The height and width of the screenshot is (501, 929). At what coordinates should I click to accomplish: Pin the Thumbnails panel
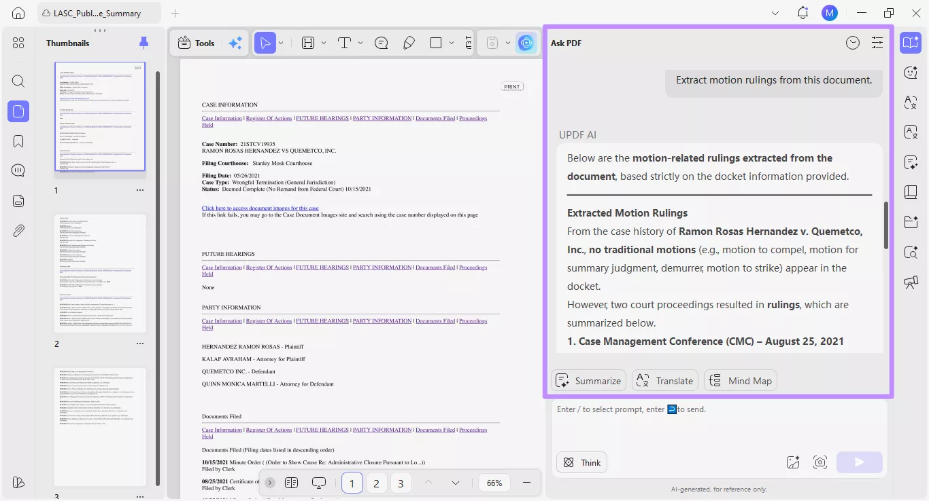(143, 43)
